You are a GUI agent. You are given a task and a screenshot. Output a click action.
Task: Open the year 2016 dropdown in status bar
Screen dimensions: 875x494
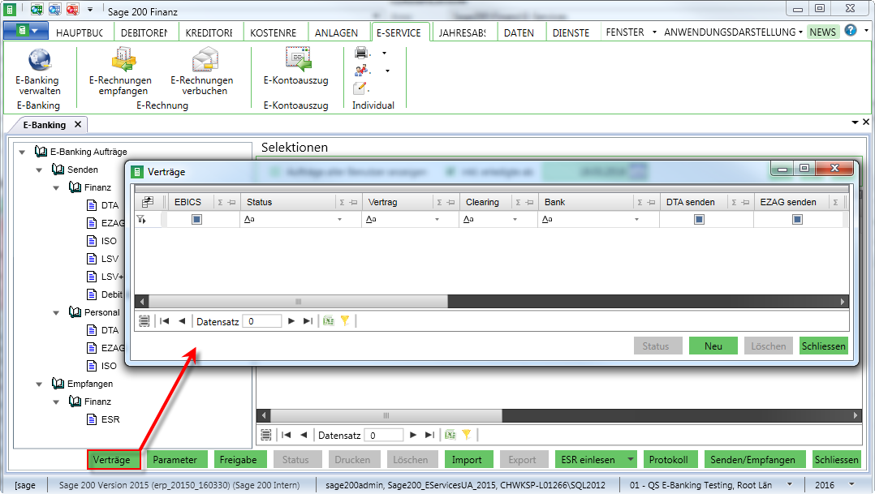(851, 484)
